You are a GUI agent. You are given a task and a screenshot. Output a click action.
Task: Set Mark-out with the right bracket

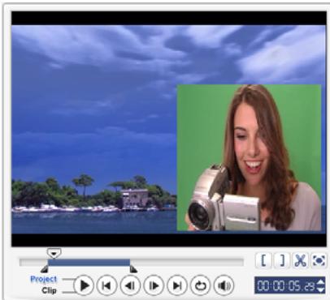[x=282, y=260]
